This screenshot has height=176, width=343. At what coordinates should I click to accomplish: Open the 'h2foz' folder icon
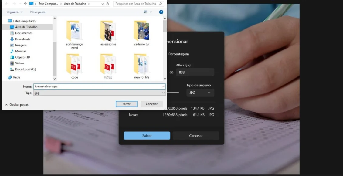tap(108, 65)
